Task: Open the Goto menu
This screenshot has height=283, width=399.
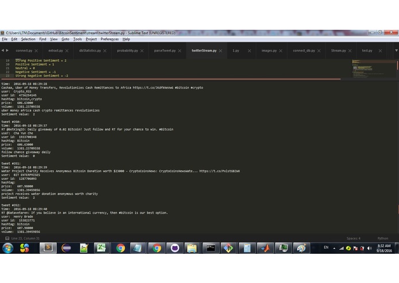Action: coord(65,39)
